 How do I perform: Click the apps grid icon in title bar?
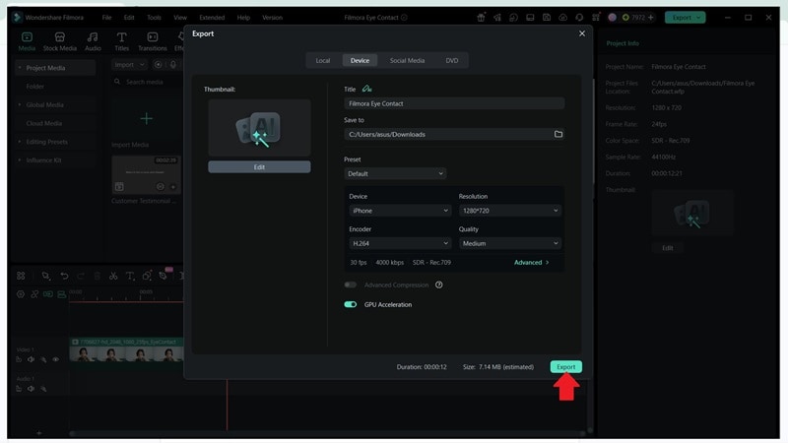596,17
